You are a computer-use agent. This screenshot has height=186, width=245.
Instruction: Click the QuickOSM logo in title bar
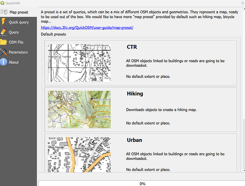(2, 3)
